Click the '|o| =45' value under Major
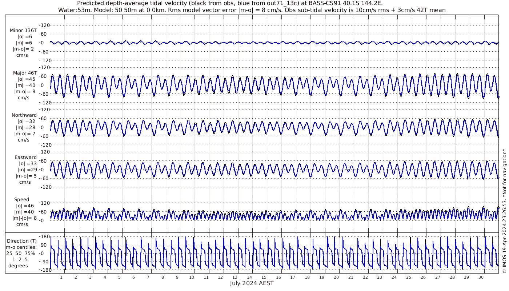The height and width of the screenshot is (291, 509). coord(27,79)
